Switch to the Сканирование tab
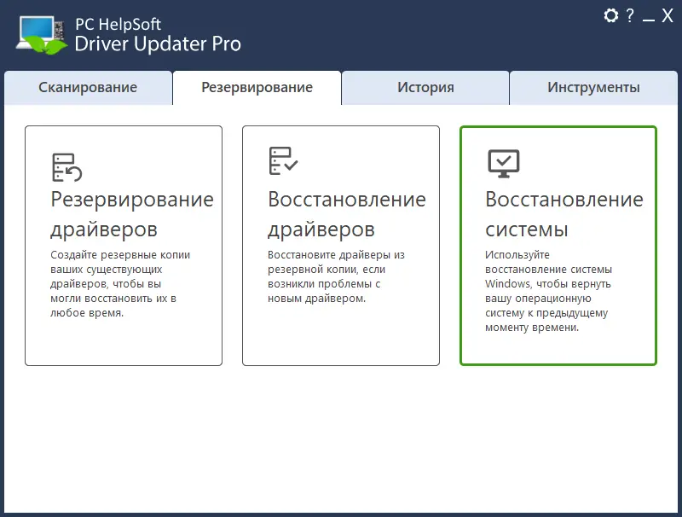Image resolution: width=682 pixels, height=517 pixels. [x=88, y=87]
